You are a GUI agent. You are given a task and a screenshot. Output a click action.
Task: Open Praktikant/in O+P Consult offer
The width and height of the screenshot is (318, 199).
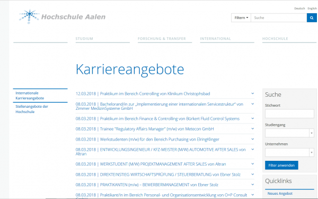161,195
